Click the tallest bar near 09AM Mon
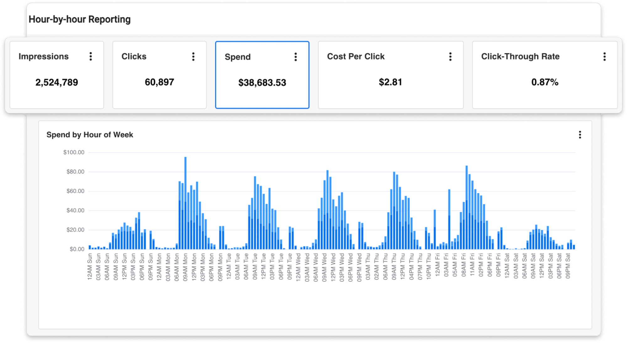 click(x=185, y=203)
